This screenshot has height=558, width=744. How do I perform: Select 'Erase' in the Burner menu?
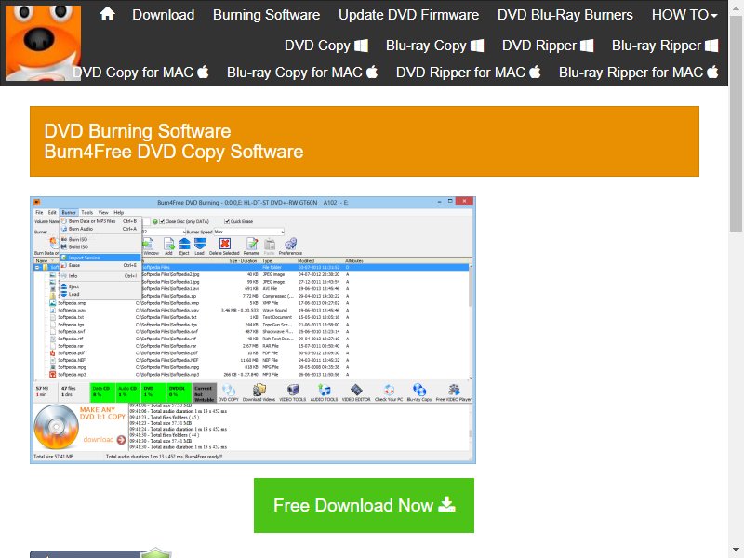point(100,265)
